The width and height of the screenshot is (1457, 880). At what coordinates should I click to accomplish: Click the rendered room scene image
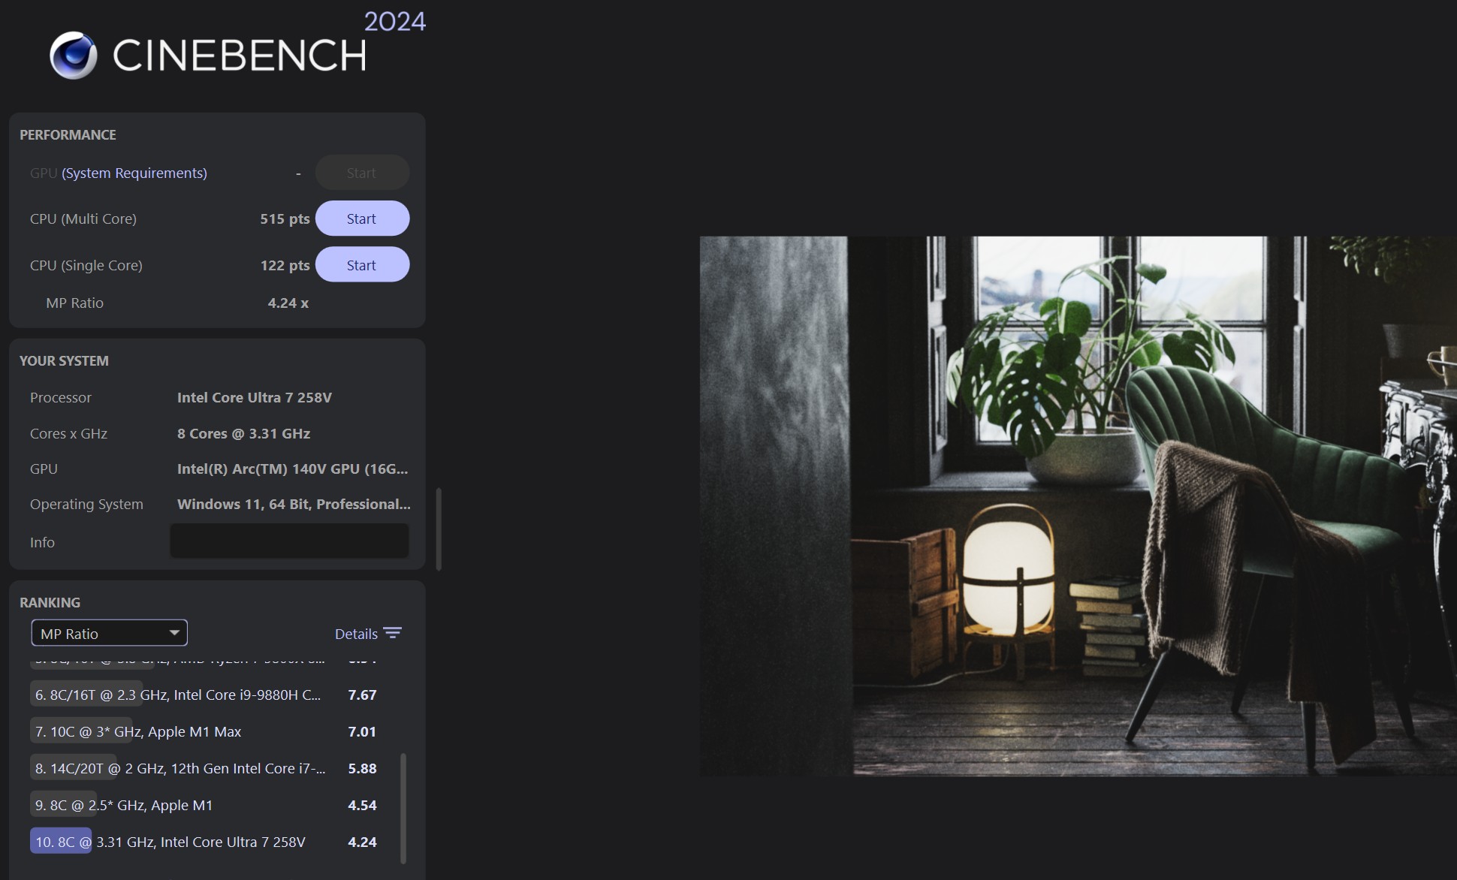pos(1078,506)
